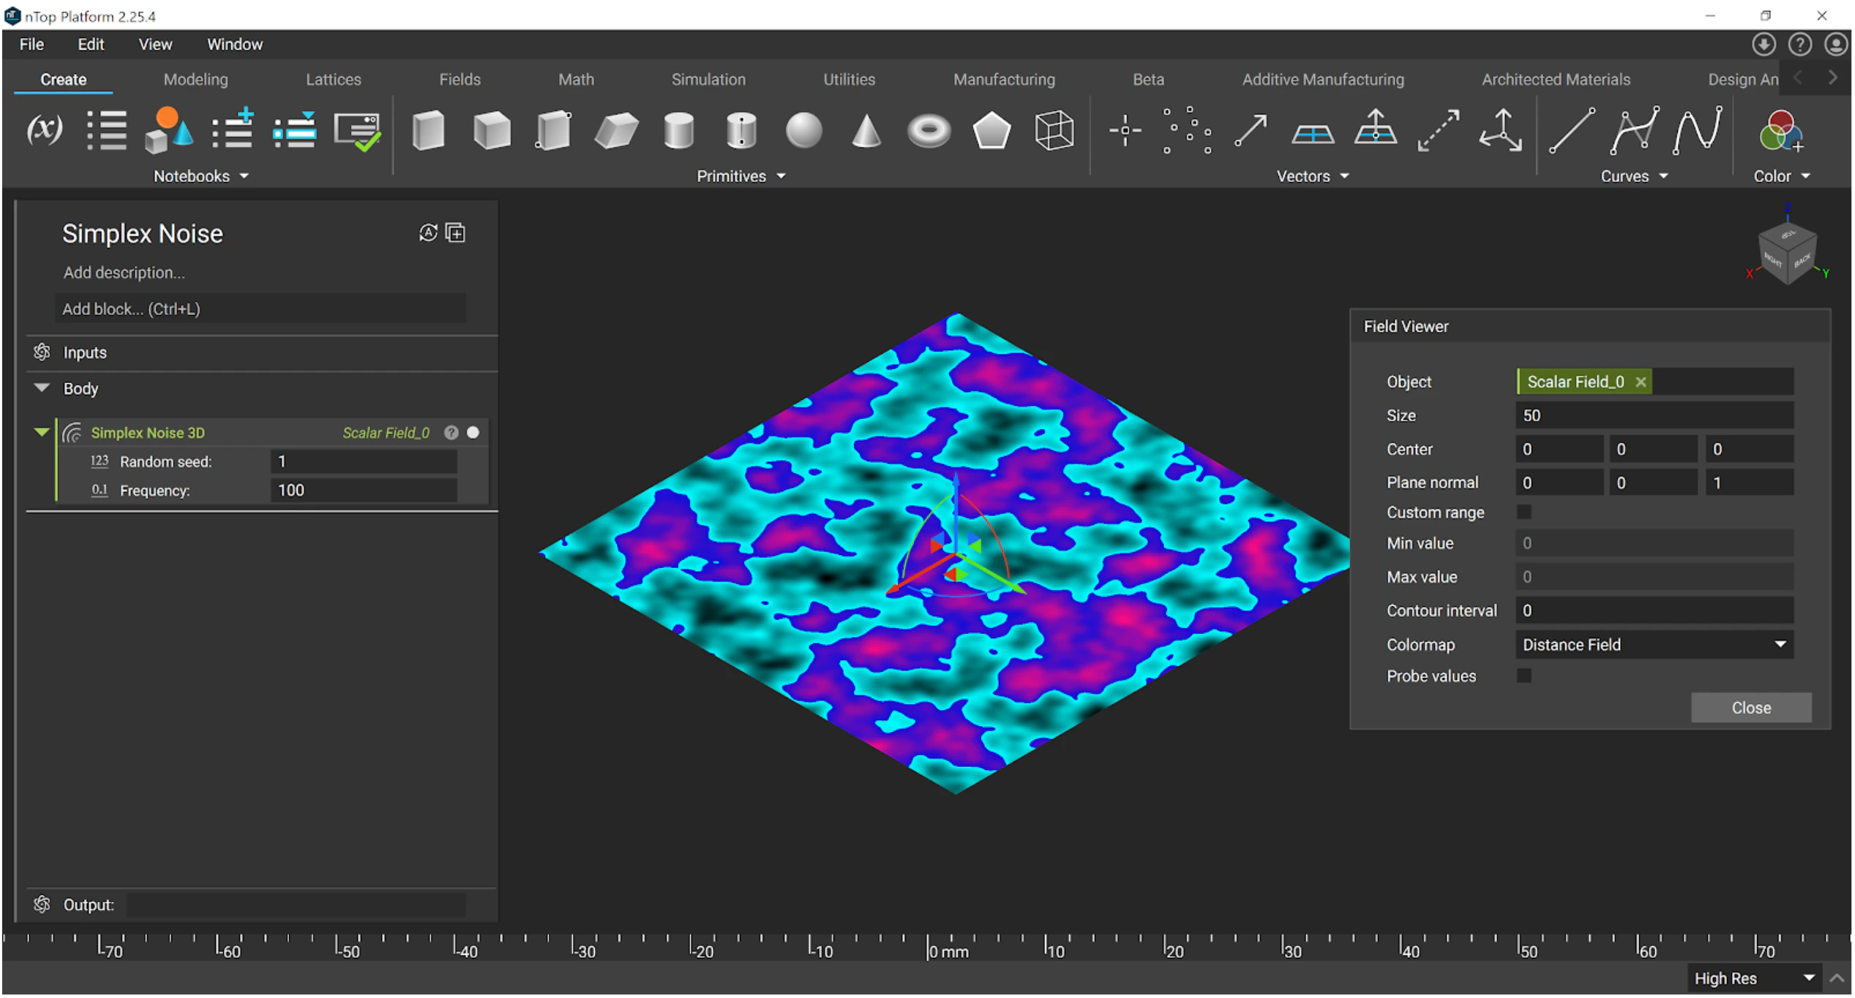Select the Cone primitive tool
The height and width of the screenshot is (998, 1855).
tap(866, 132)
